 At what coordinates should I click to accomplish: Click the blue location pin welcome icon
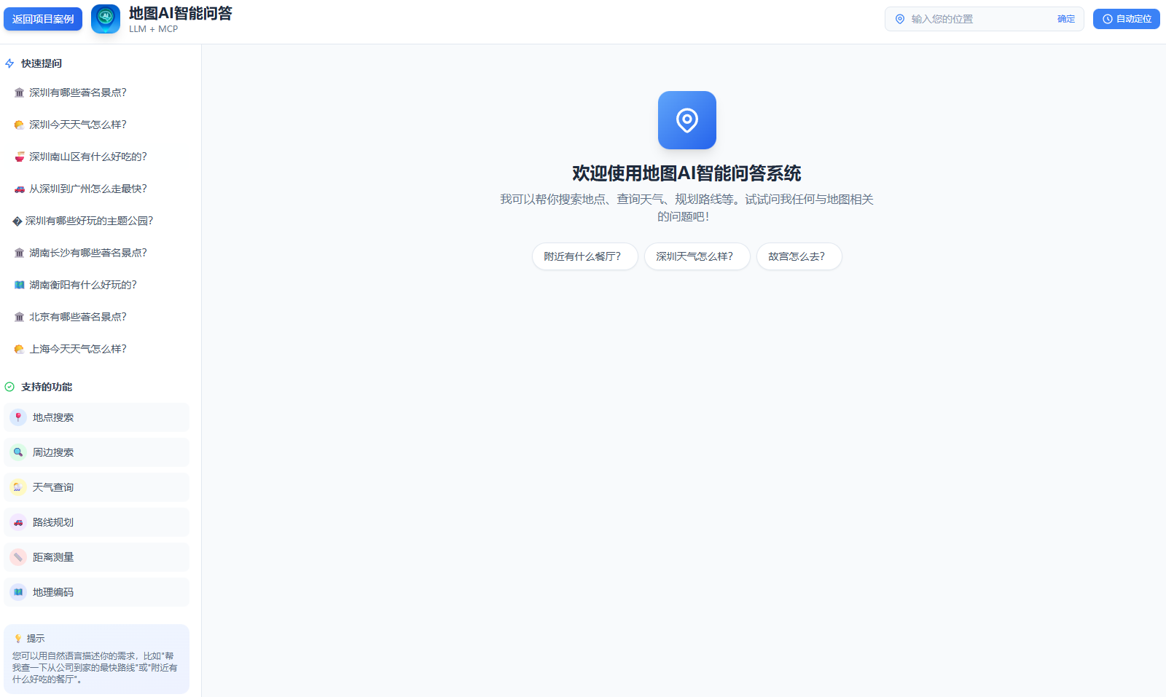[686, 120]
